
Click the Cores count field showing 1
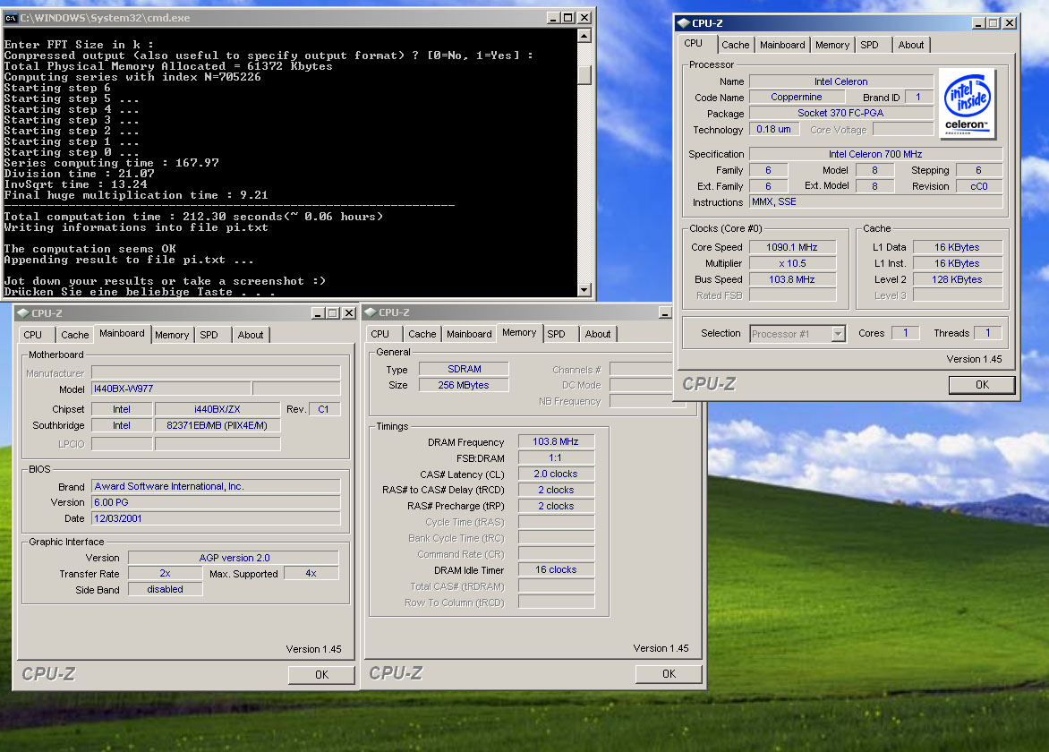[x=905, y=332]
